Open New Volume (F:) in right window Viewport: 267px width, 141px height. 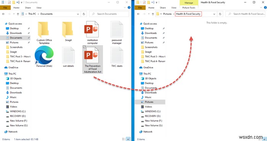click(x=153, y=121)
